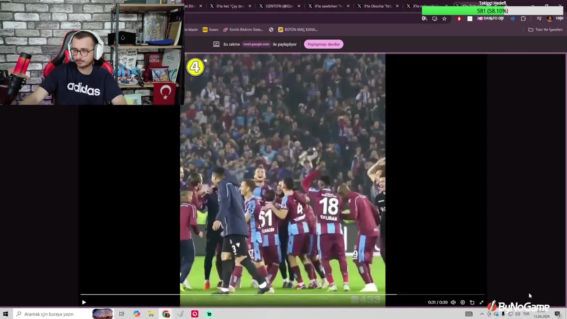Close the X'te Okocha tab

coord(397,6)
